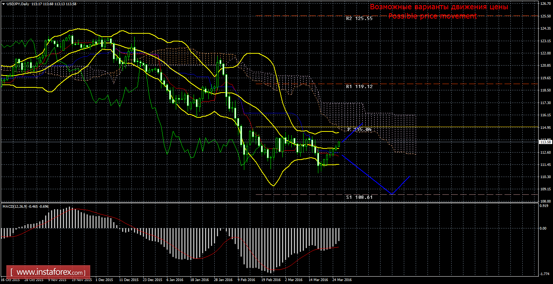Click the red 'Possible price movement' heading

tap(432, 16)
